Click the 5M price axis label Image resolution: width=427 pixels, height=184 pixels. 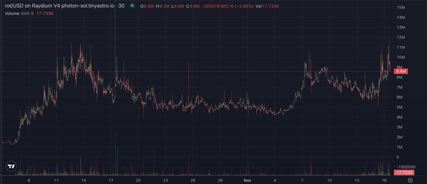click(x=399, y=107)
